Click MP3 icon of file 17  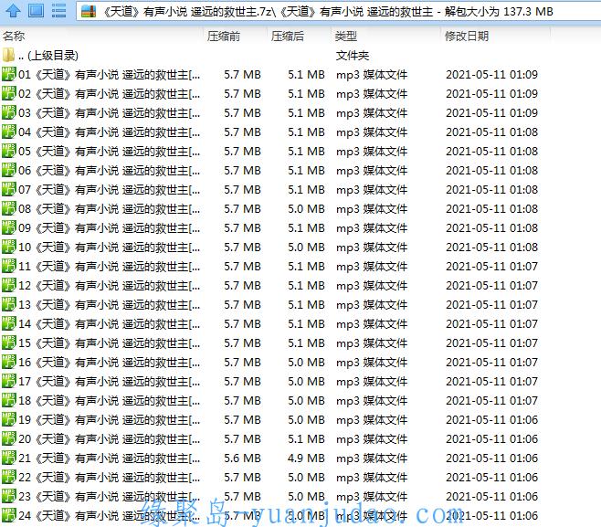tap(9, 381)
